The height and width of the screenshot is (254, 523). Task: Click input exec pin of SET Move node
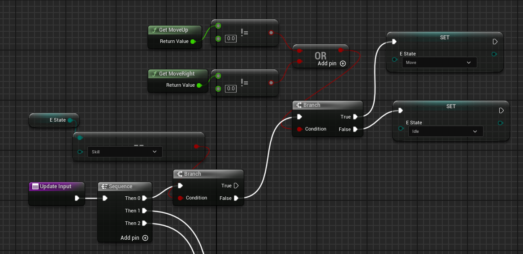(394, 42)
